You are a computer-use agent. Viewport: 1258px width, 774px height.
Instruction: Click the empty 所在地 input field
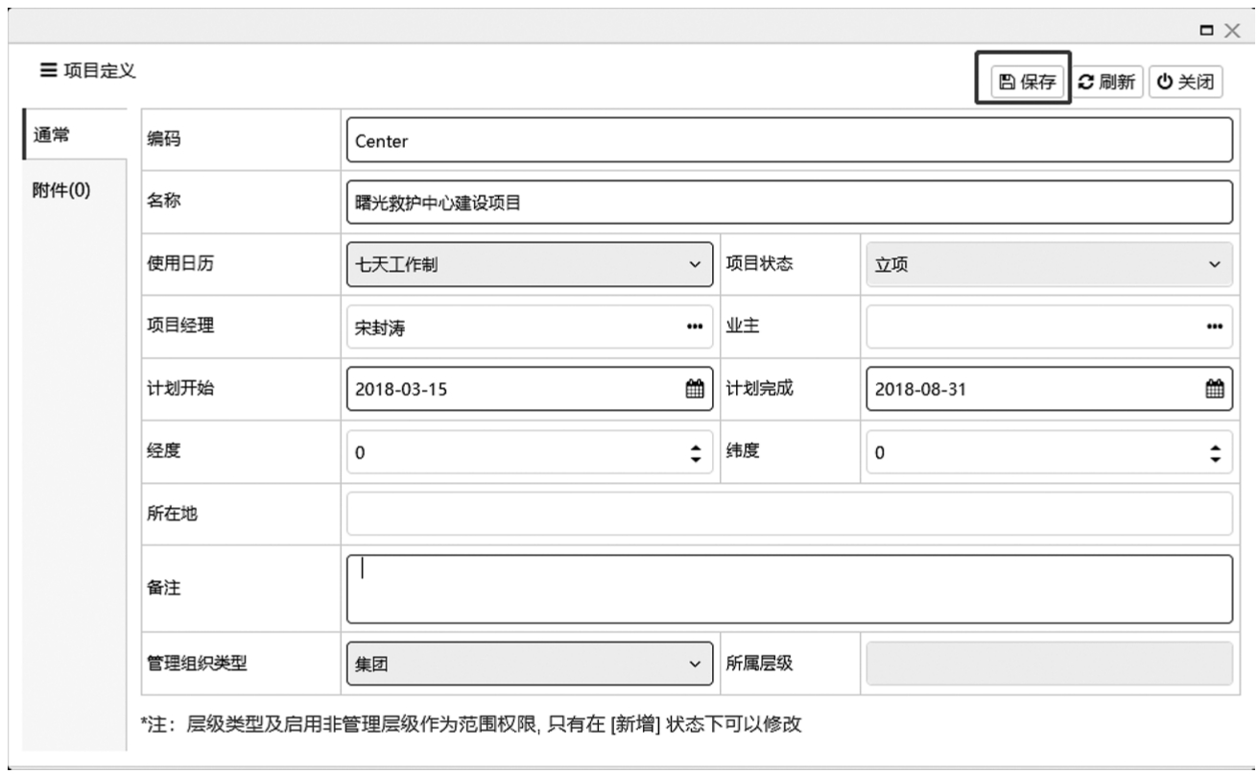[x=787, y=514]
